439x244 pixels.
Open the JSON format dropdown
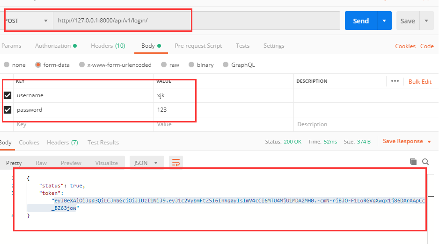tap(146, 163)
